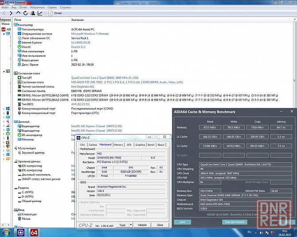Click the Отчёт report toolbar button
Viewport: 297px width, 237px height.
(55, 13)
